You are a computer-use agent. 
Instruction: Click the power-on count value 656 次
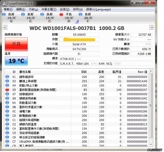point(141,49)
